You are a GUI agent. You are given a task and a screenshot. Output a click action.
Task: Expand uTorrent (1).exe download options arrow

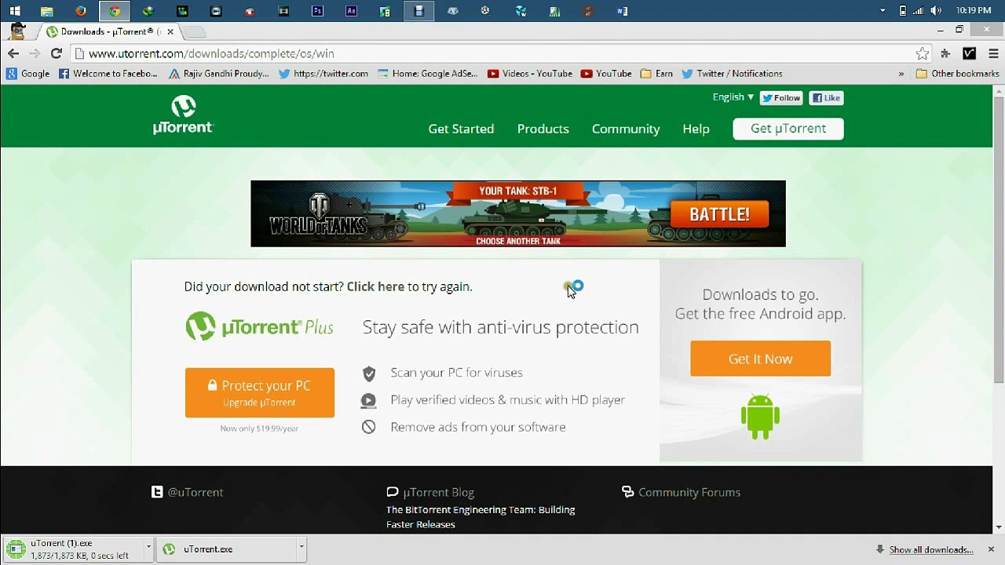(148, 547)
